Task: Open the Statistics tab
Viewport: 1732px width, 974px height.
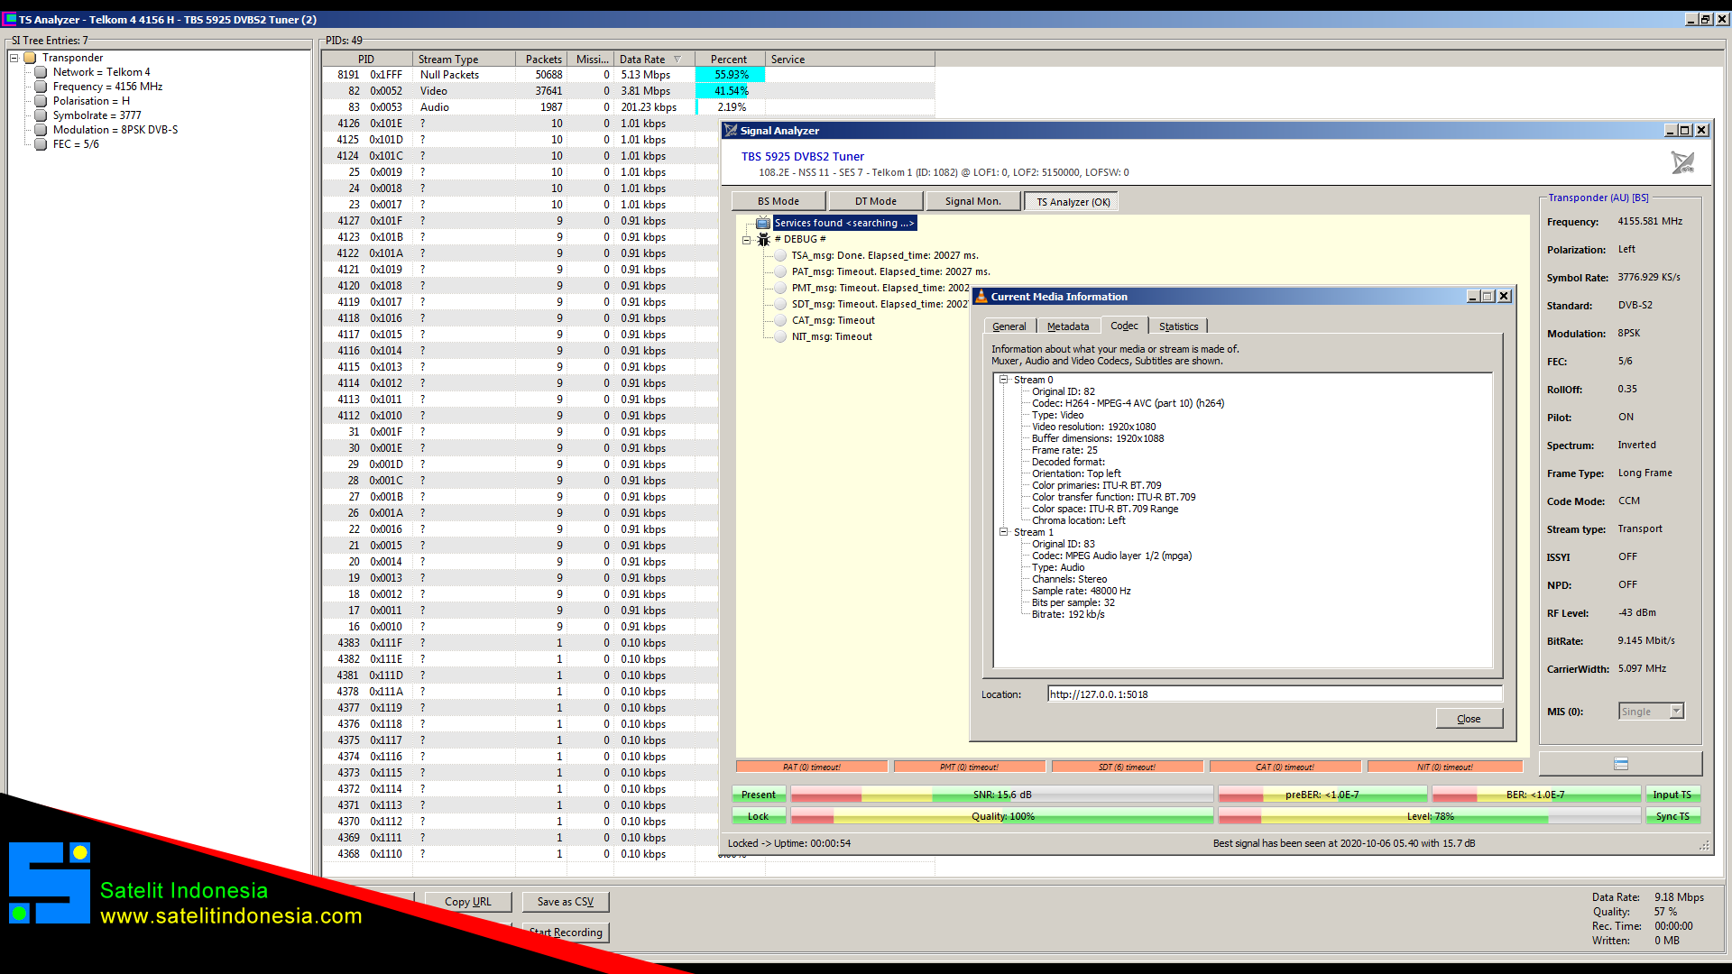Action: [1178, 326]
